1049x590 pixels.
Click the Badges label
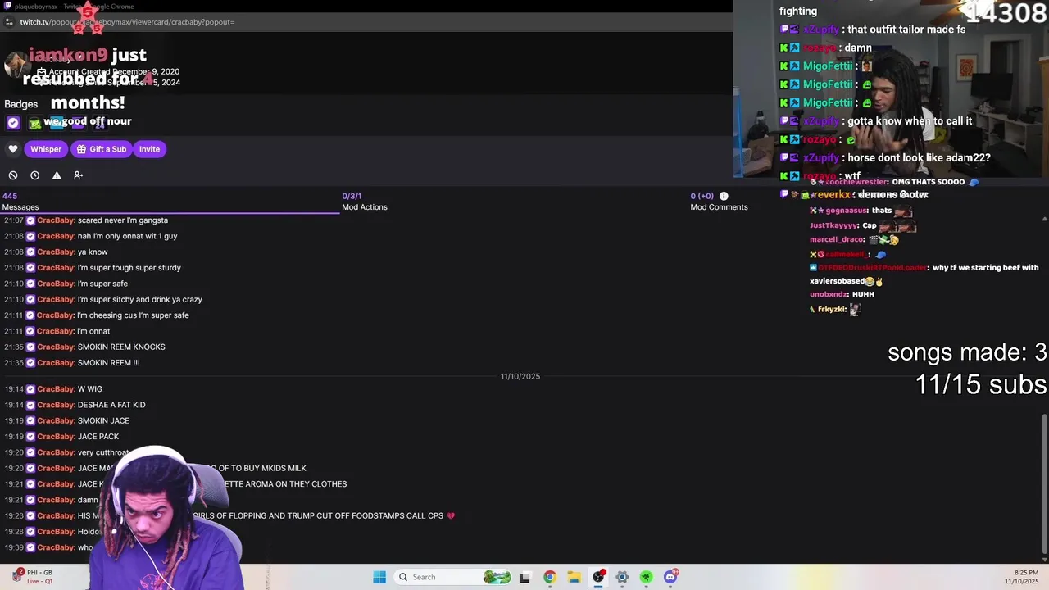pos(21,104)
